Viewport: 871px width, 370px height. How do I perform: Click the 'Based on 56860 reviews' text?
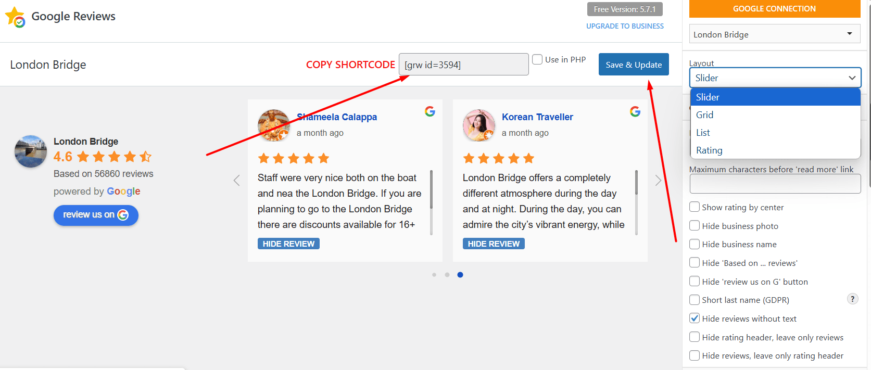(x=104, y=174)
